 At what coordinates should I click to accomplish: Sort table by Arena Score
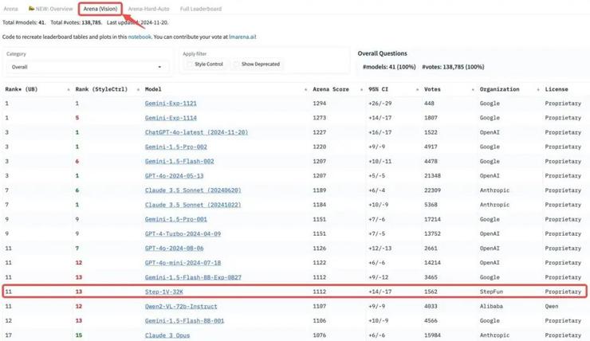(x=360, y=89)
